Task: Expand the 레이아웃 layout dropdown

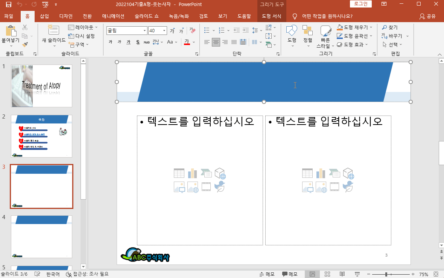Action: point(83,27)
